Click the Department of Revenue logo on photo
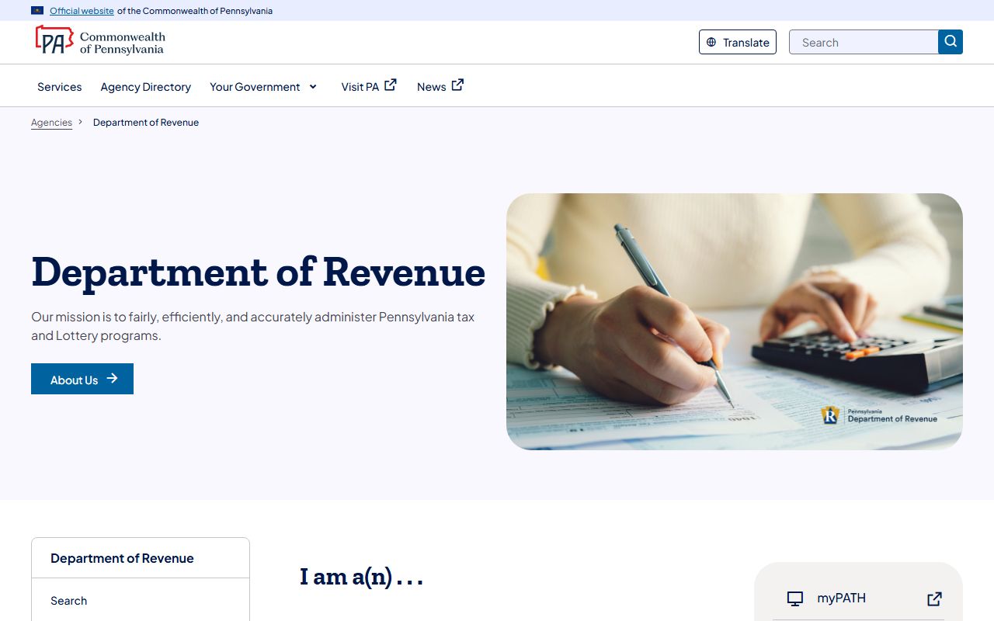 pyautogui.click(x=879, y=416)
